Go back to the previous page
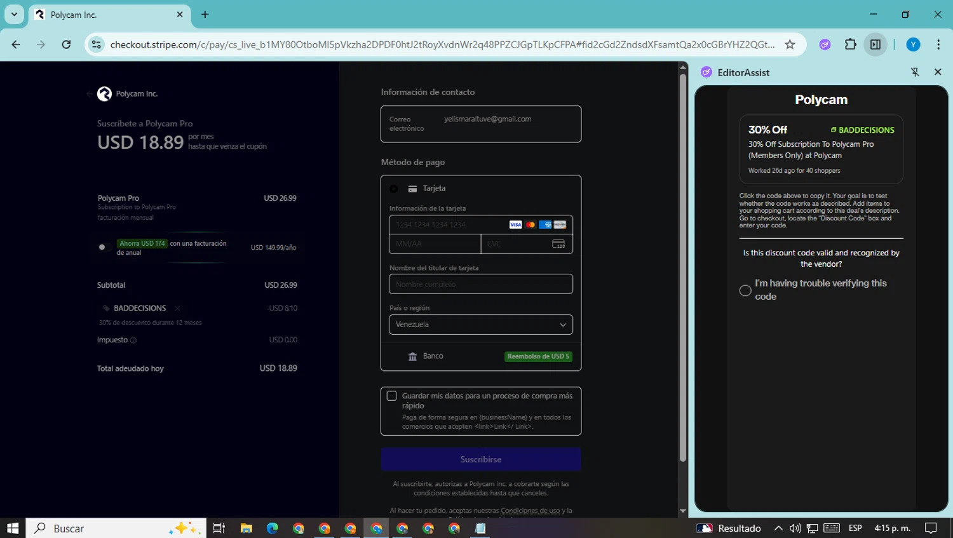 click(15, 44)
